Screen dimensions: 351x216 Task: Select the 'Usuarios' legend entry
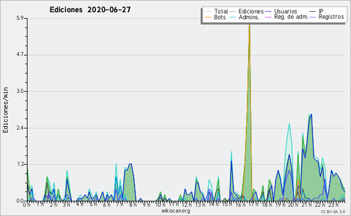click(x=285, y=11)
